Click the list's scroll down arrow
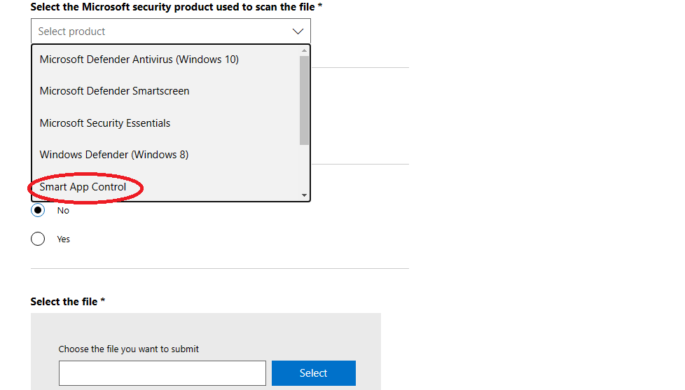Viewport: 685px width, 390px height. [x=304, y=195]
